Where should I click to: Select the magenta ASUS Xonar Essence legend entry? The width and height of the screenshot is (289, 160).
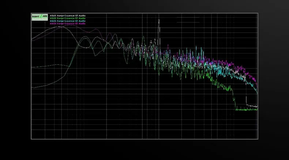pyautogui.click(x=68, y=24)
